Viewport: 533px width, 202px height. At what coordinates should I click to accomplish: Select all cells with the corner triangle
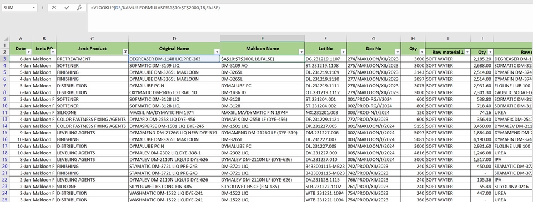[5, 39]
